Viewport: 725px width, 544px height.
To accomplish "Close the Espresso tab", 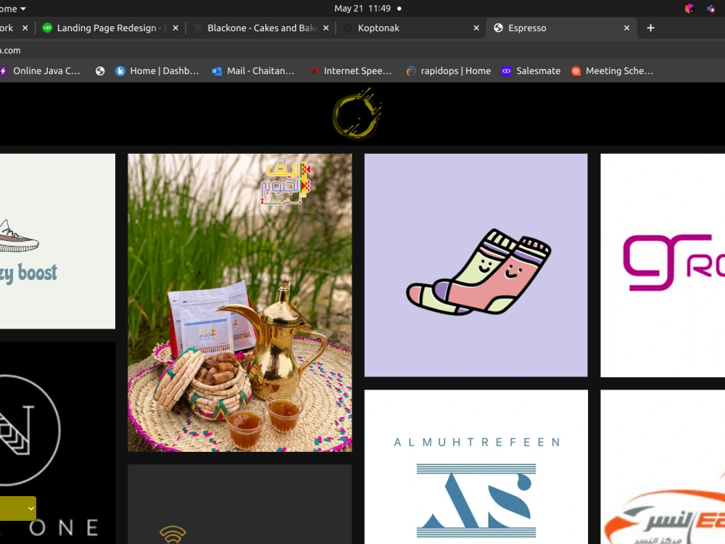I will [626, 28].
